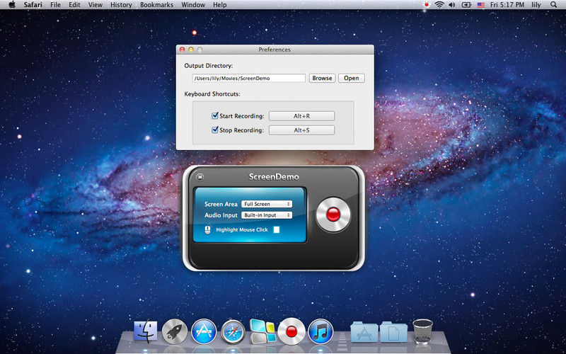Click the battery status icon
566x354 pixels.
466,5
